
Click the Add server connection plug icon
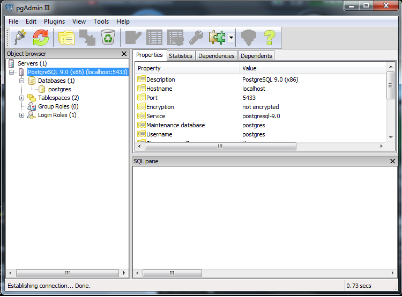(21, 38)
